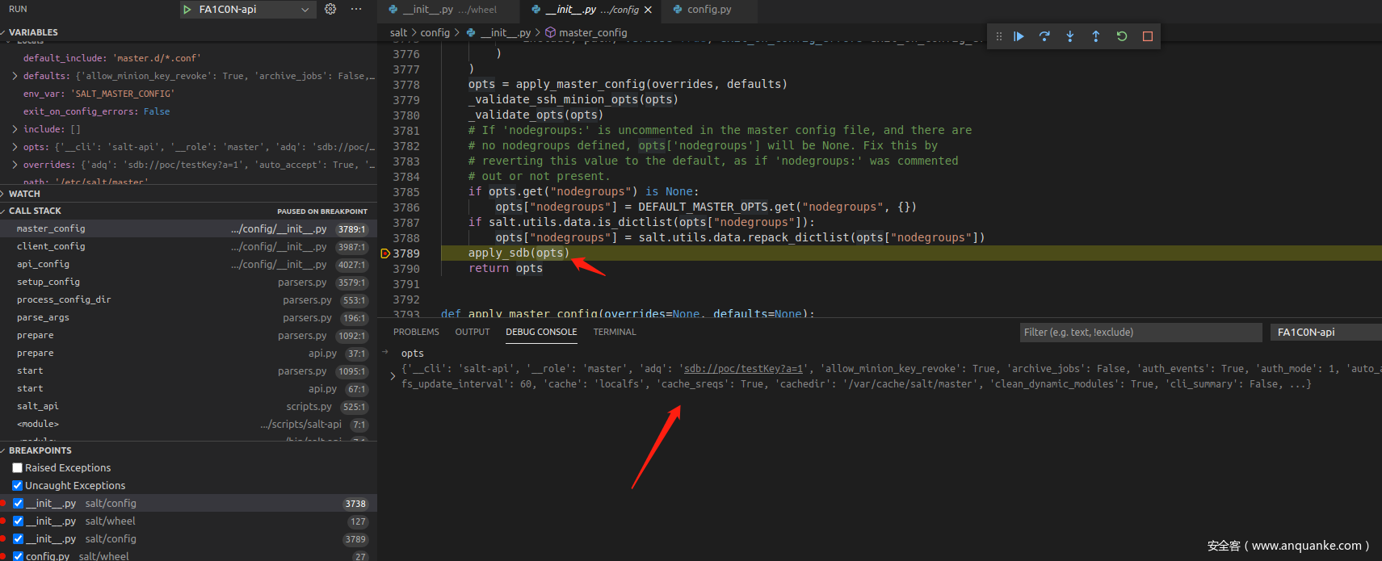Expand the overrides variable
Screen dimensions: 1382x561
(x=15, y=165)
